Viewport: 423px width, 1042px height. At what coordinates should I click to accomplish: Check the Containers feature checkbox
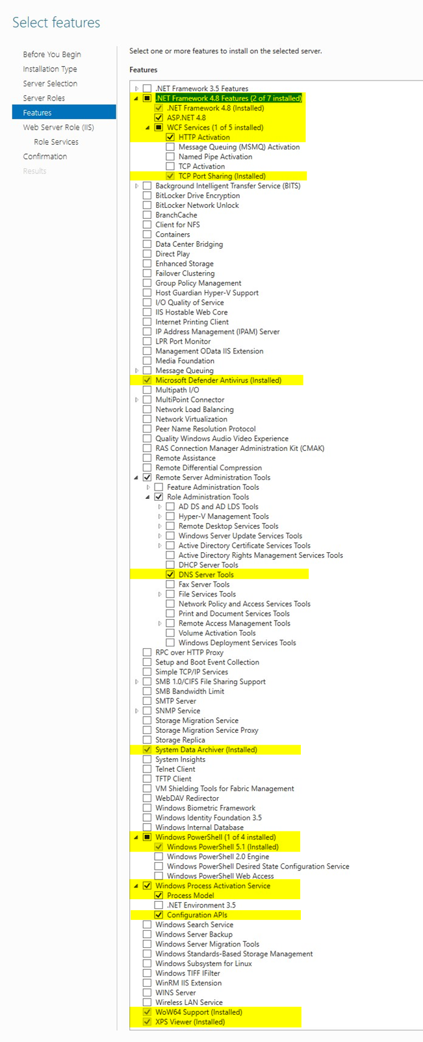[x=147, y=235]
